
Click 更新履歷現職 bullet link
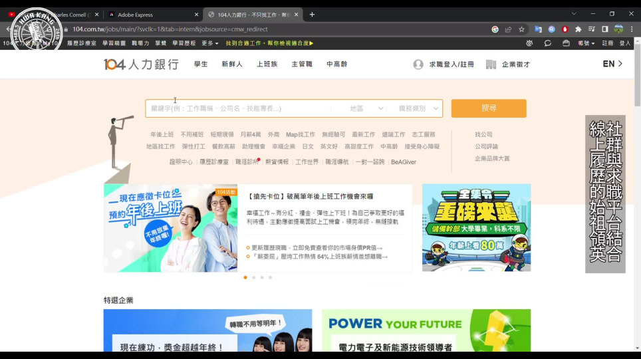[x=317, y=248]
